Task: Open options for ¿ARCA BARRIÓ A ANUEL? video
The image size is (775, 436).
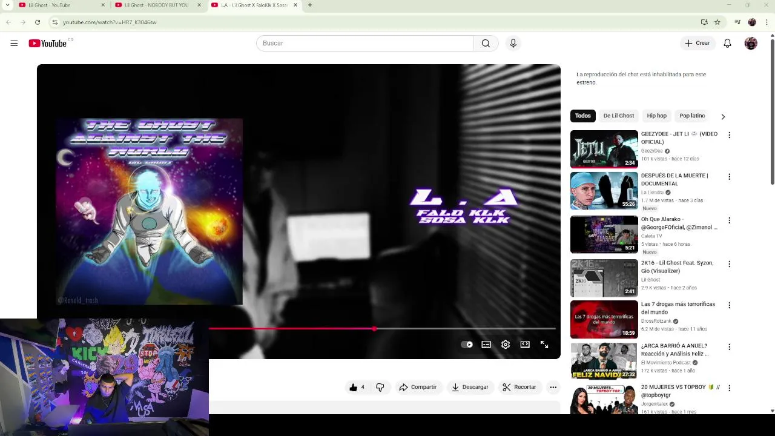Action: (729, 347)
